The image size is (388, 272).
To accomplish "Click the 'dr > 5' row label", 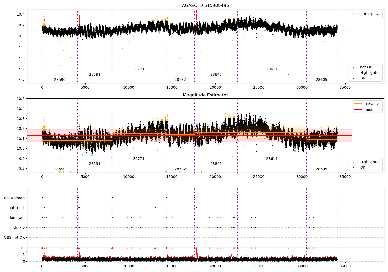I will coord(19,228).
